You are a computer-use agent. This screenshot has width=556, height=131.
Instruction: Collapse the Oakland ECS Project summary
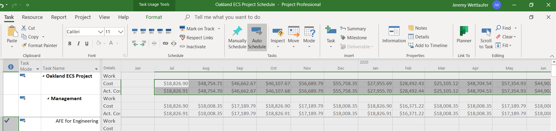[43, 76]
